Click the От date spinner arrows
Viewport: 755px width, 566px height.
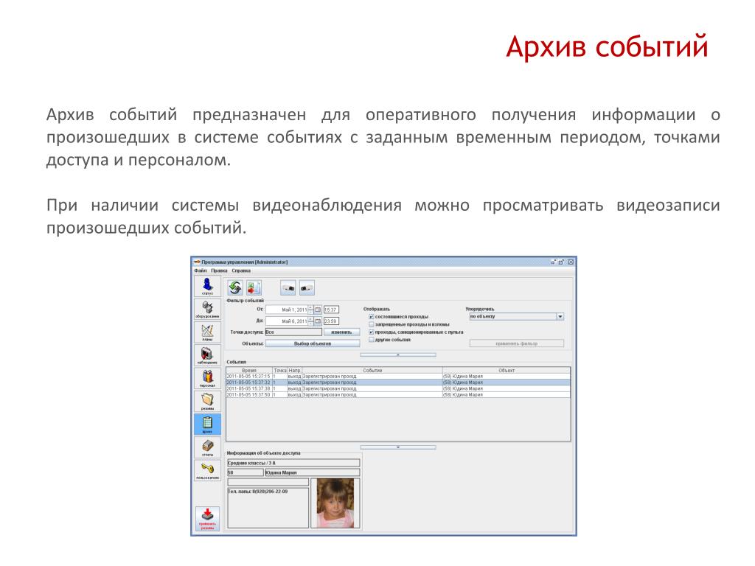(310, 310)
